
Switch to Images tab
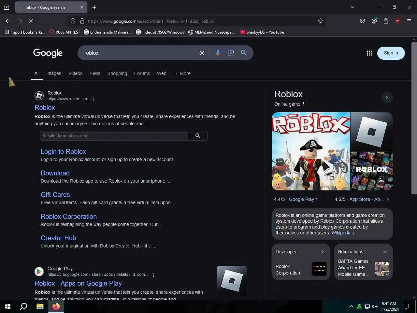coord(54,74)
